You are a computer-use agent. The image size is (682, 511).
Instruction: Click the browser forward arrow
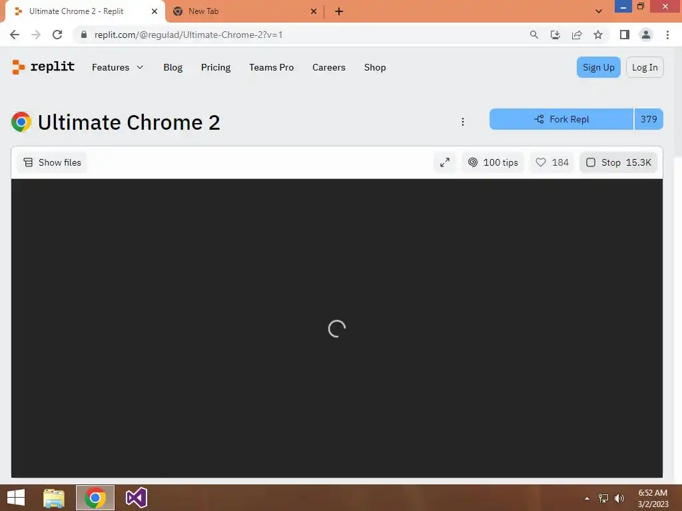36,35
